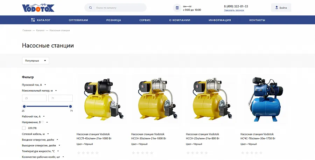Image resolution: width=315 pixels, height=160 pixels.
Task: Click the maximum pressure input 71
Action: coord(61,98)
